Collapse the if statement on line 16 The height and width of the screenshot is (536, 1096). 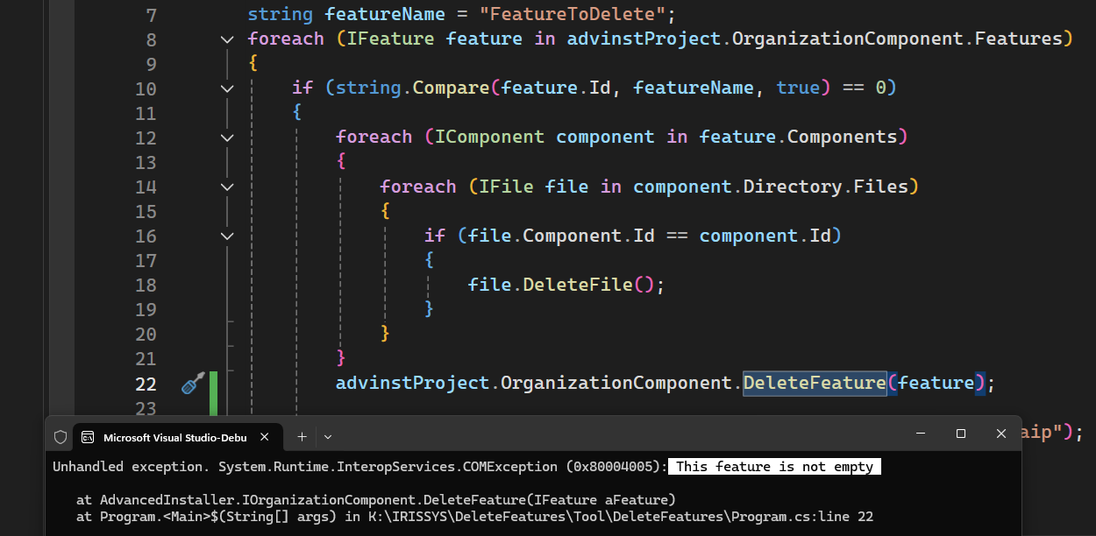point(226,236)
